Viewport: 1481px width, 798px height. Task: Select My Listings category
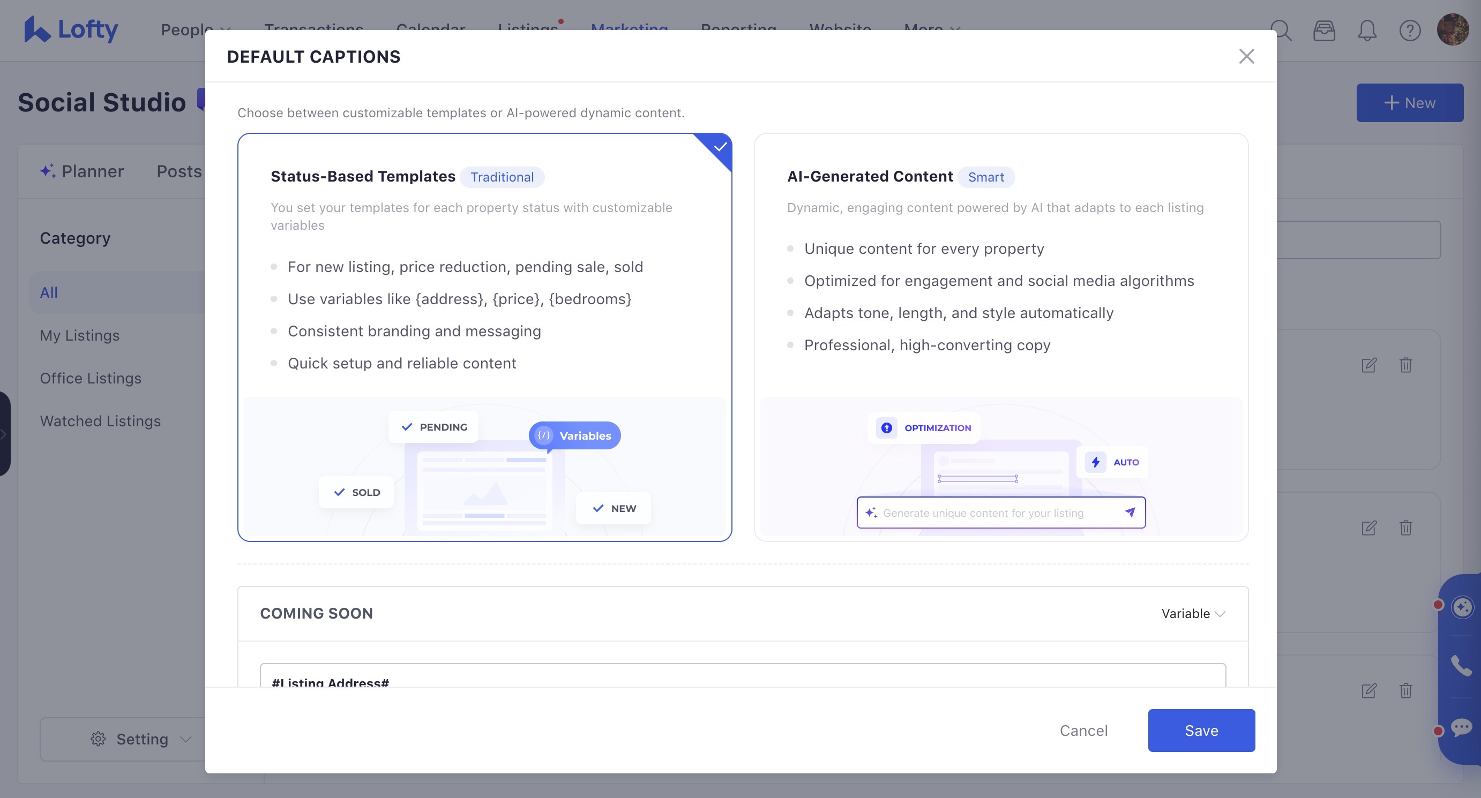pyautogui.click(x=80, y=335)
